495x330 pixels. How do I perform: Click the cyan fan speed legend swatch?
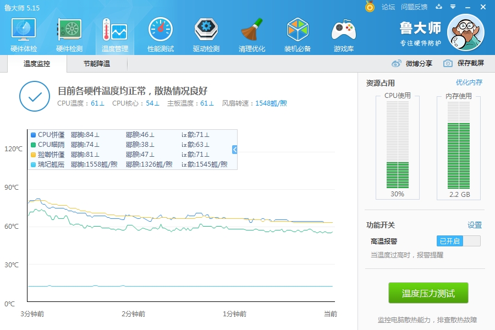(33, 164)
